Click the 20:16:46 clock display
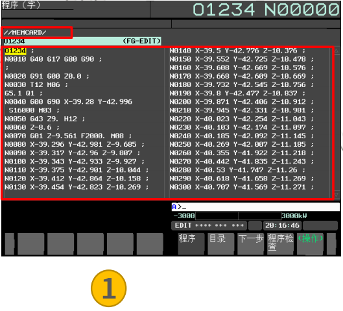The image size is (343, 311). [282, 225]
